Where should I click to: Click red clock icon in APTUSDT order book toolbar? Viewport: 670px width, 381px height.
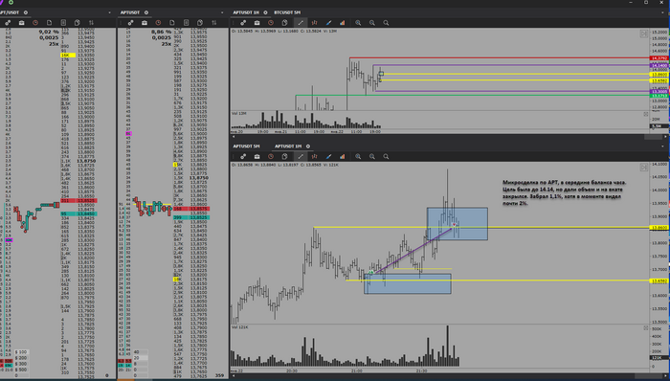coord(158,23)
